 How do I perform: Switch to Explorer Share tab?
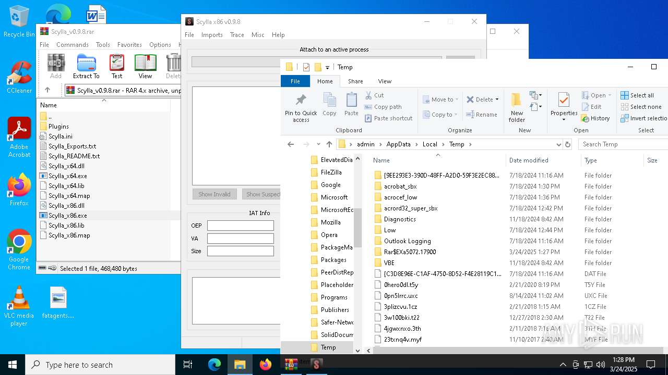[x=355, y=81]
